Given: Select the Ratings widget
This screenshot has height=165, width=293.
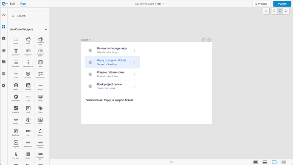Looking at the screenshot, I should (16, 121).
